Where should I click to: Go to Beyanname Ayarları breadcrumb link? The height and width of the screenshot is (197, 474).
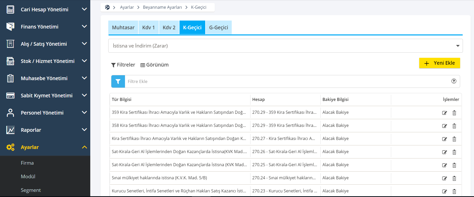click(162, 7)
